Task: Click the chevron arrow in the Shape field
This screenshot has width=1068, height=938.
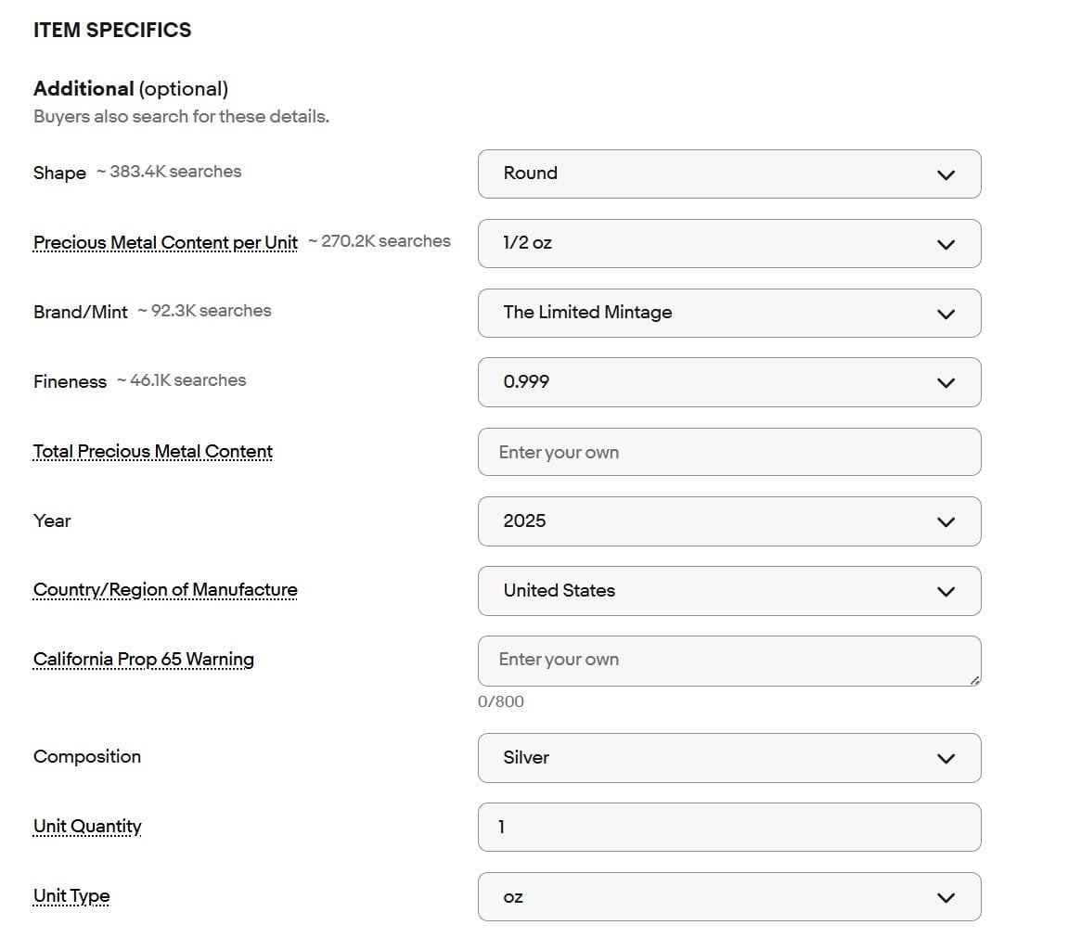Action: pos(946,174)
